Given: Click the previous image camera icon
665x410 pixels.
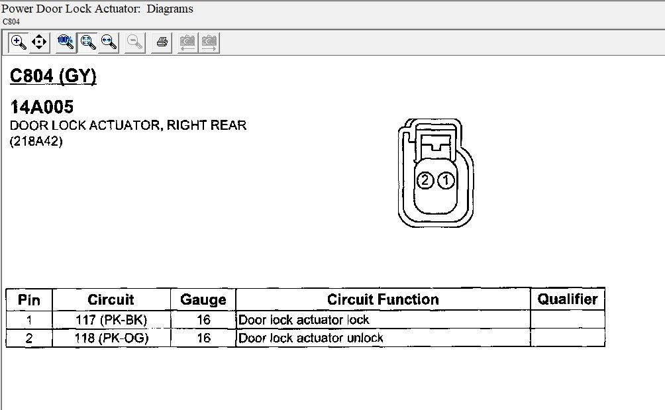Looking at the screenshot, I should click(188, 43).
